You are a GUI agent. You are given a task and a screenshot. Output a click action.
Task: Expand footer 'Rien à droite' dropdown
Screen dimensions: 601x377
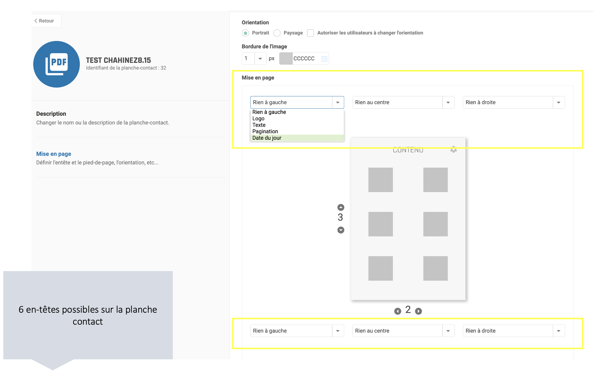558,331
